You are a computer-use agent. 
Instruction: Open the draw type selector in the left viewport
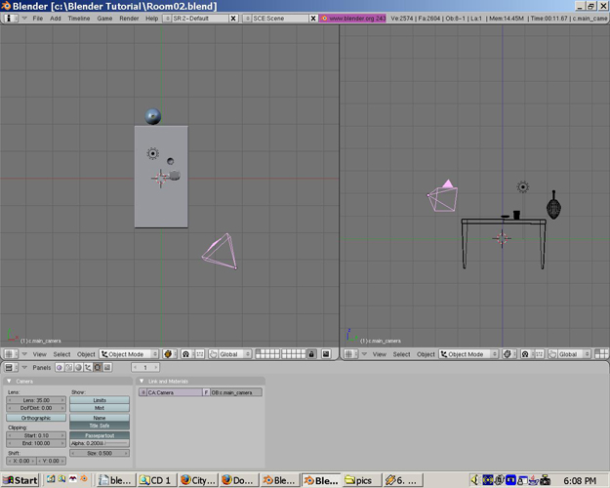[x=169, y=354]
